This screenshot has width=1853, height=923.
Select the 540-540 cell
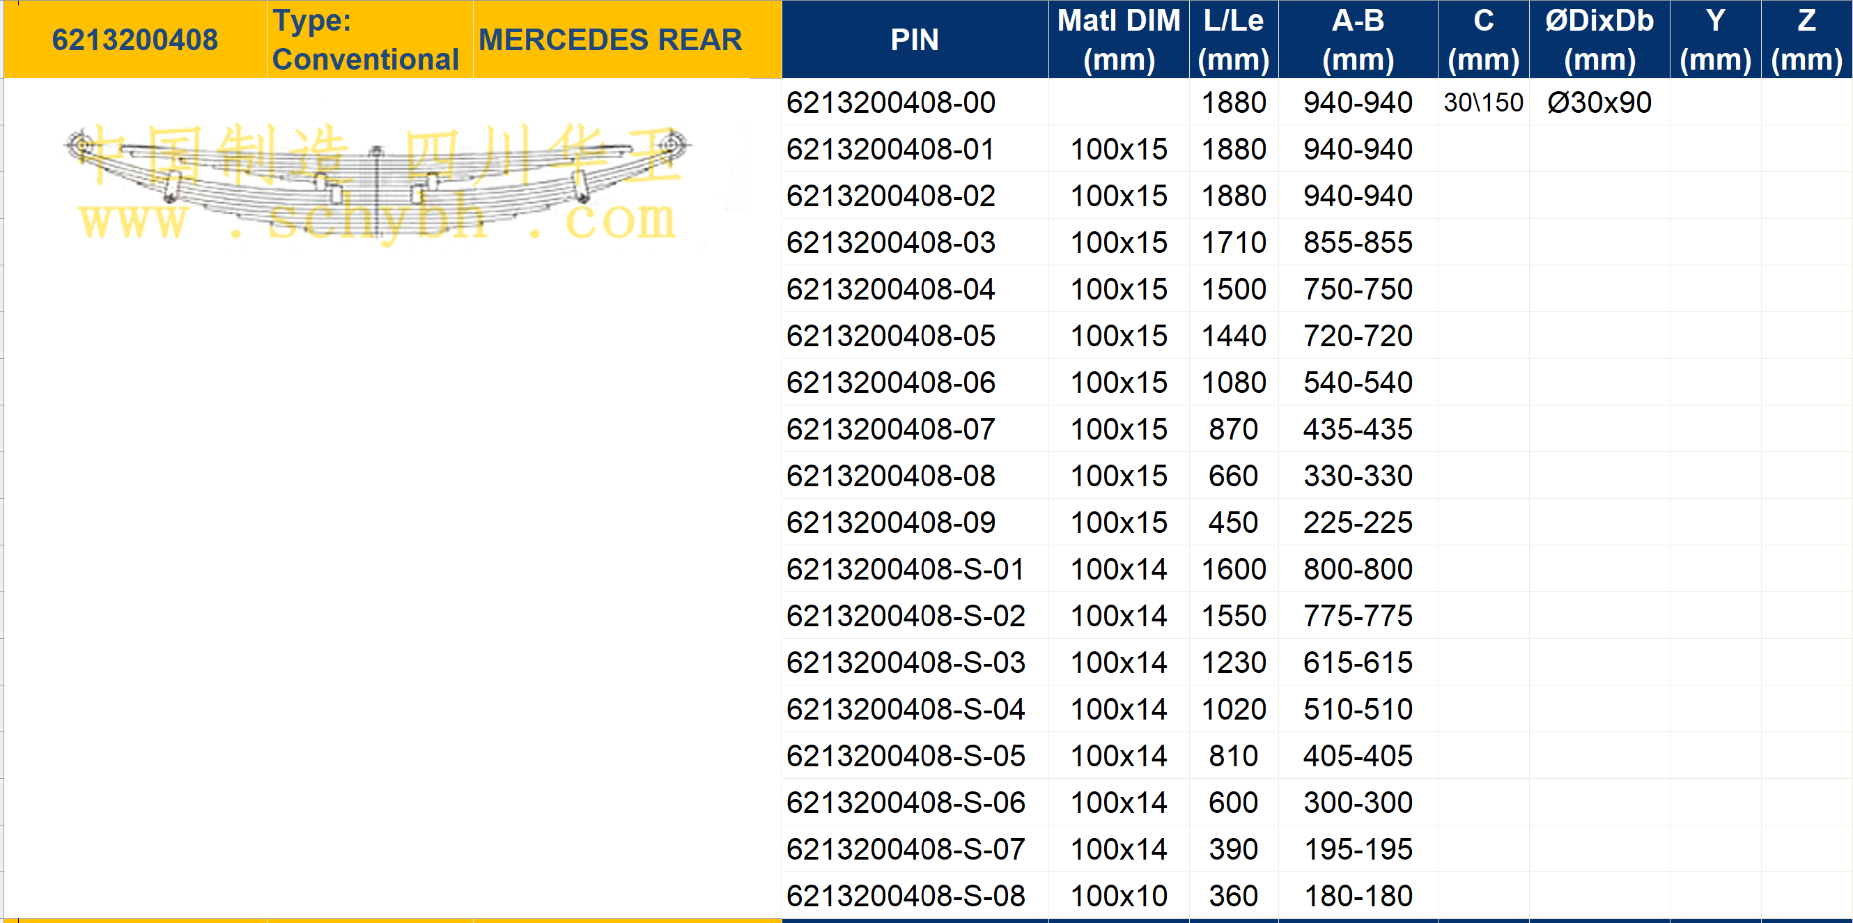click(x=1358, y=382)
